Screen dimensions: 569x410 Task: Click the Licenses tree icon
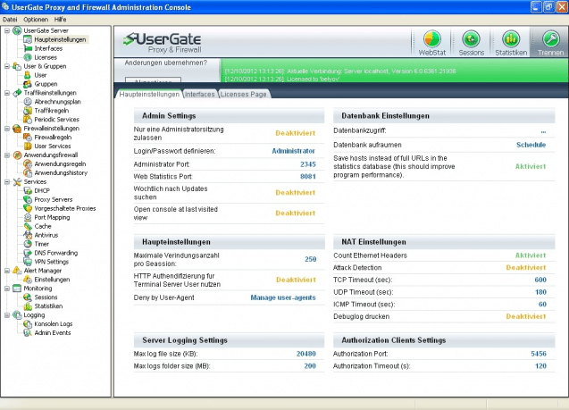[x=28, y=57]
